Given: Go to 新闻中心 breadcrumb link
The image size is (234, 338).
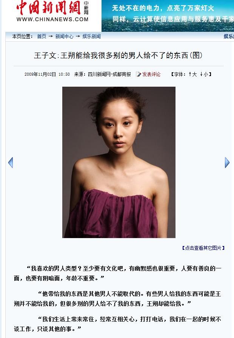Looking at the screenshot, I should click(x=64, y=36).
